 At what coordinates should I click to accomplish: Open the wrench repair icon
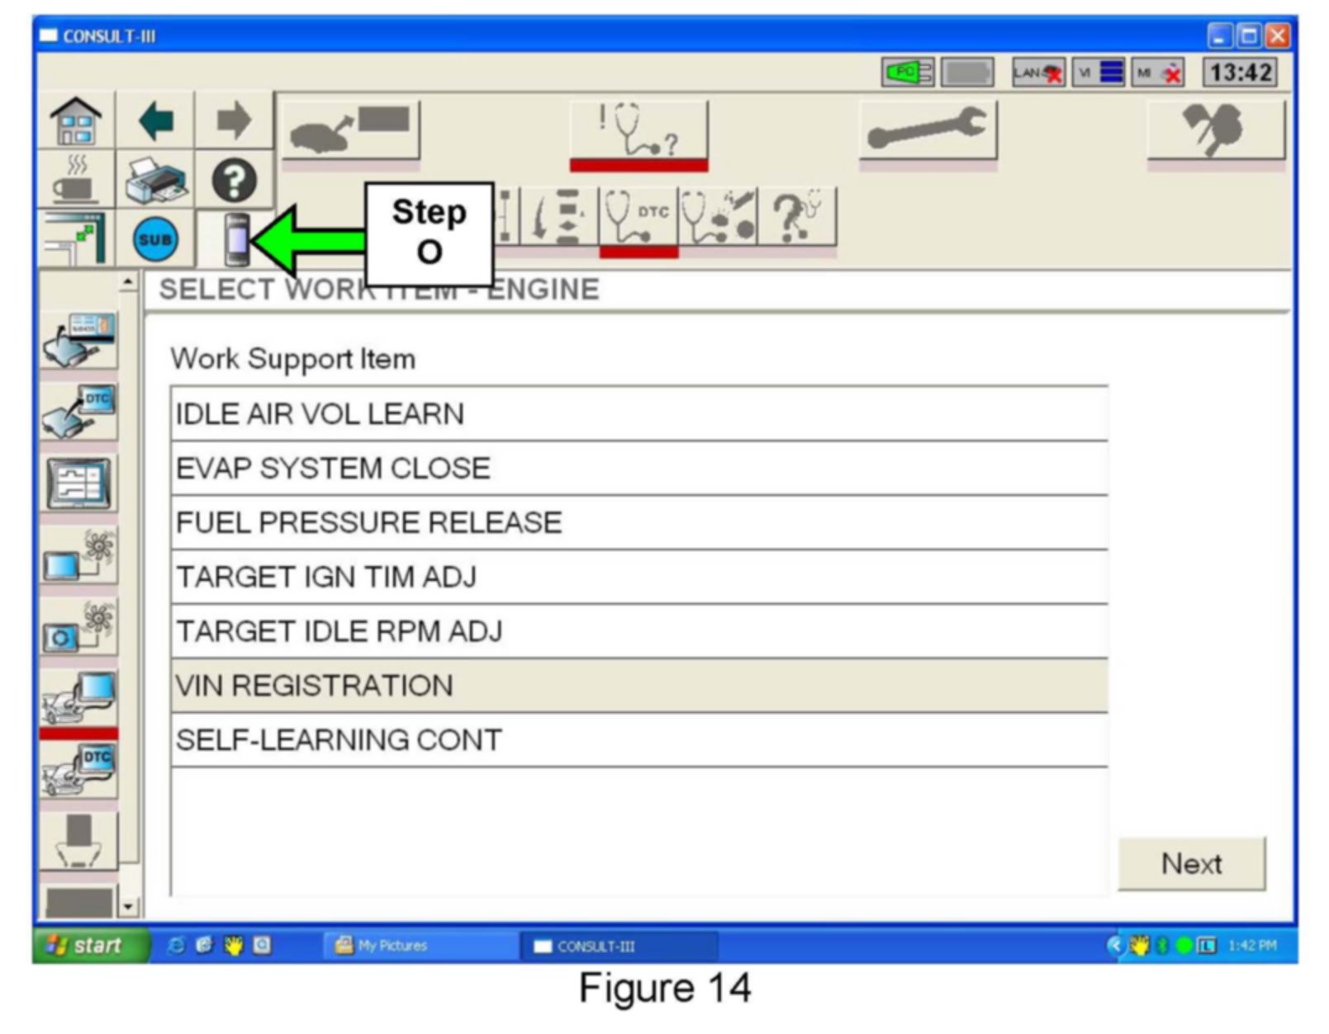tap(927, 130)
